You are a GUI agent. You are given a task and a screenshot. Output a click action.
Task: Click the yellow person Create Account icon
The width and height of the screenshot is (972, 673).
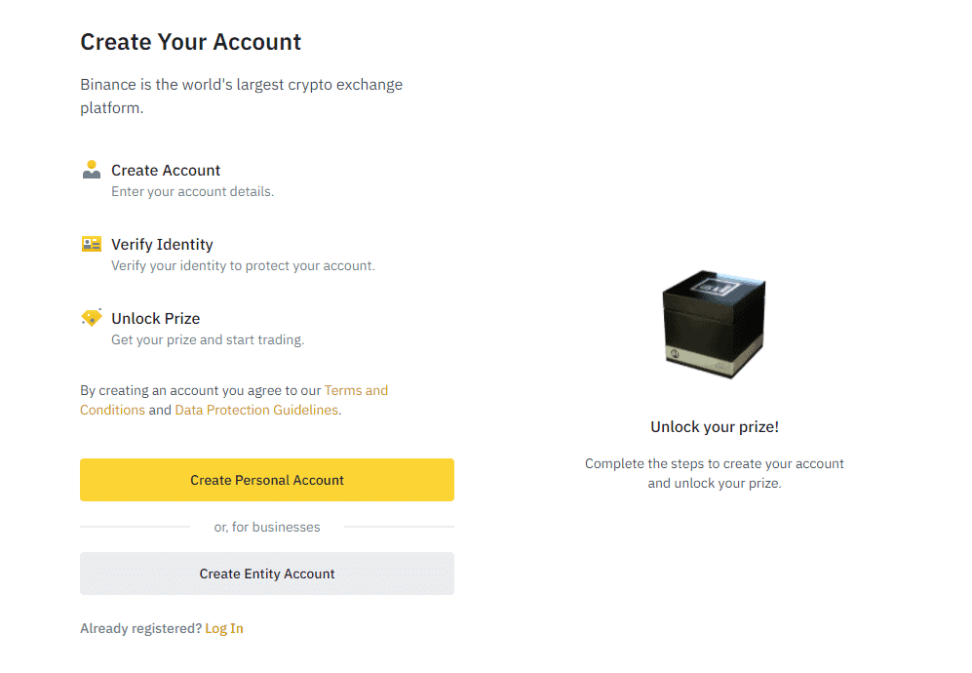click(x=92, y=170)
